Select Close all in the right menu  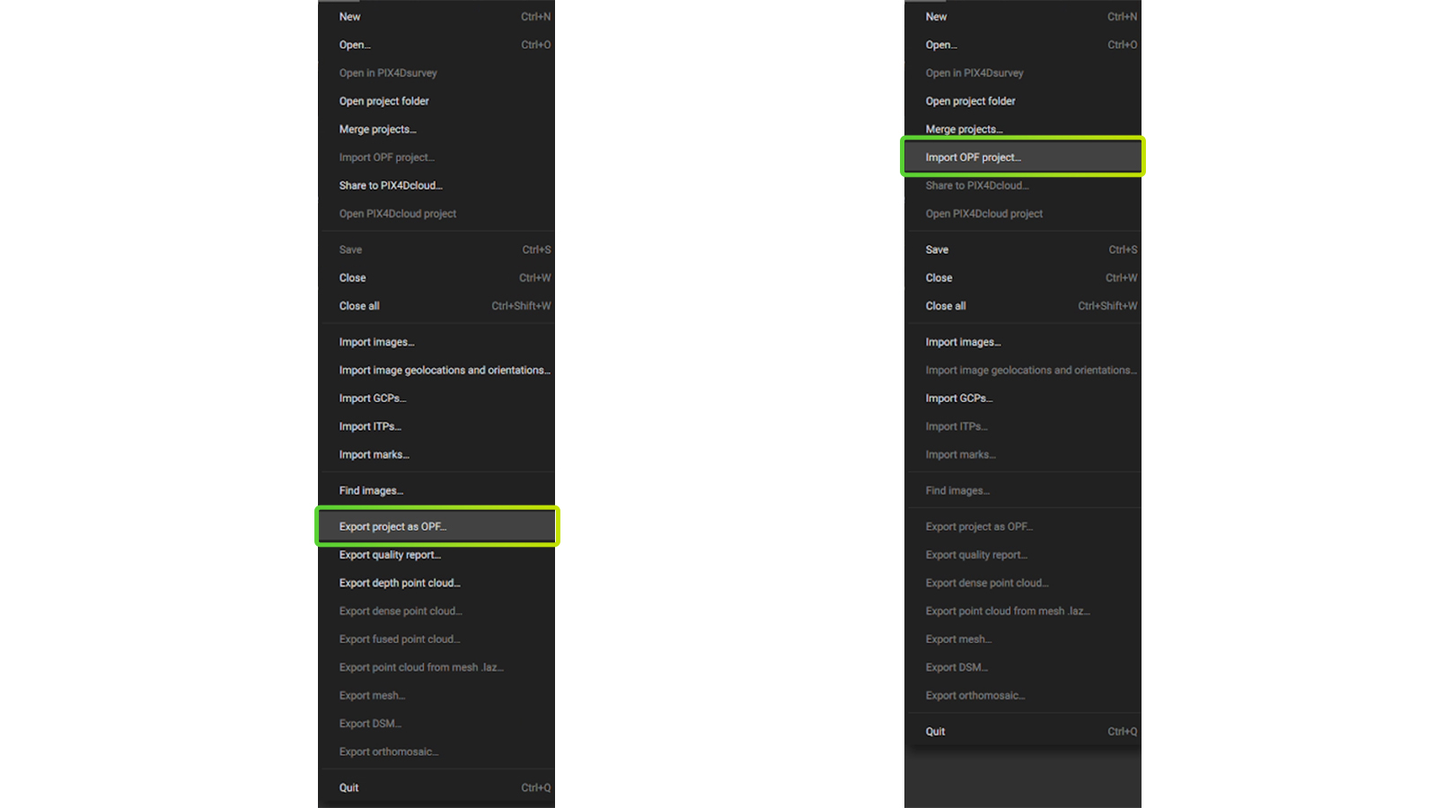1023,306
